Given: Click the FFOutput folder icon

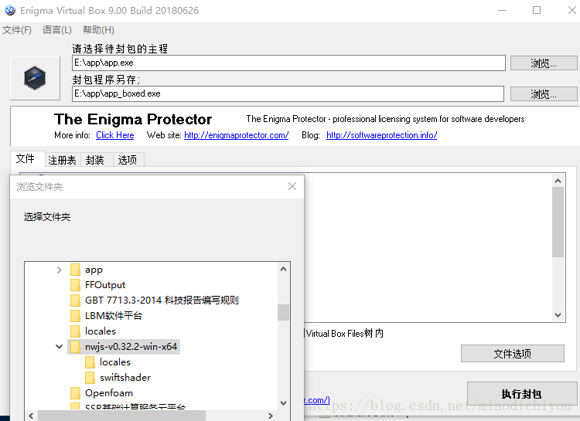Looking at the screenshot, I should coord(75,285).
